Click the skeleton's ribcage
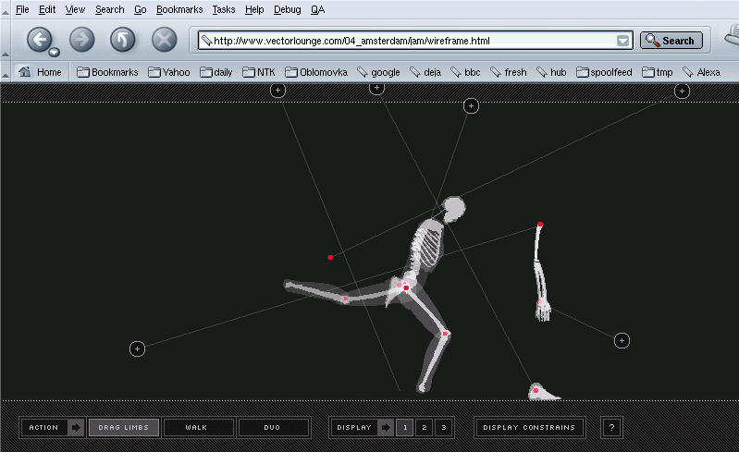Image resolution: width=739 pixels, height=452 pixels. pyautogui.click(x=428, y=247)
